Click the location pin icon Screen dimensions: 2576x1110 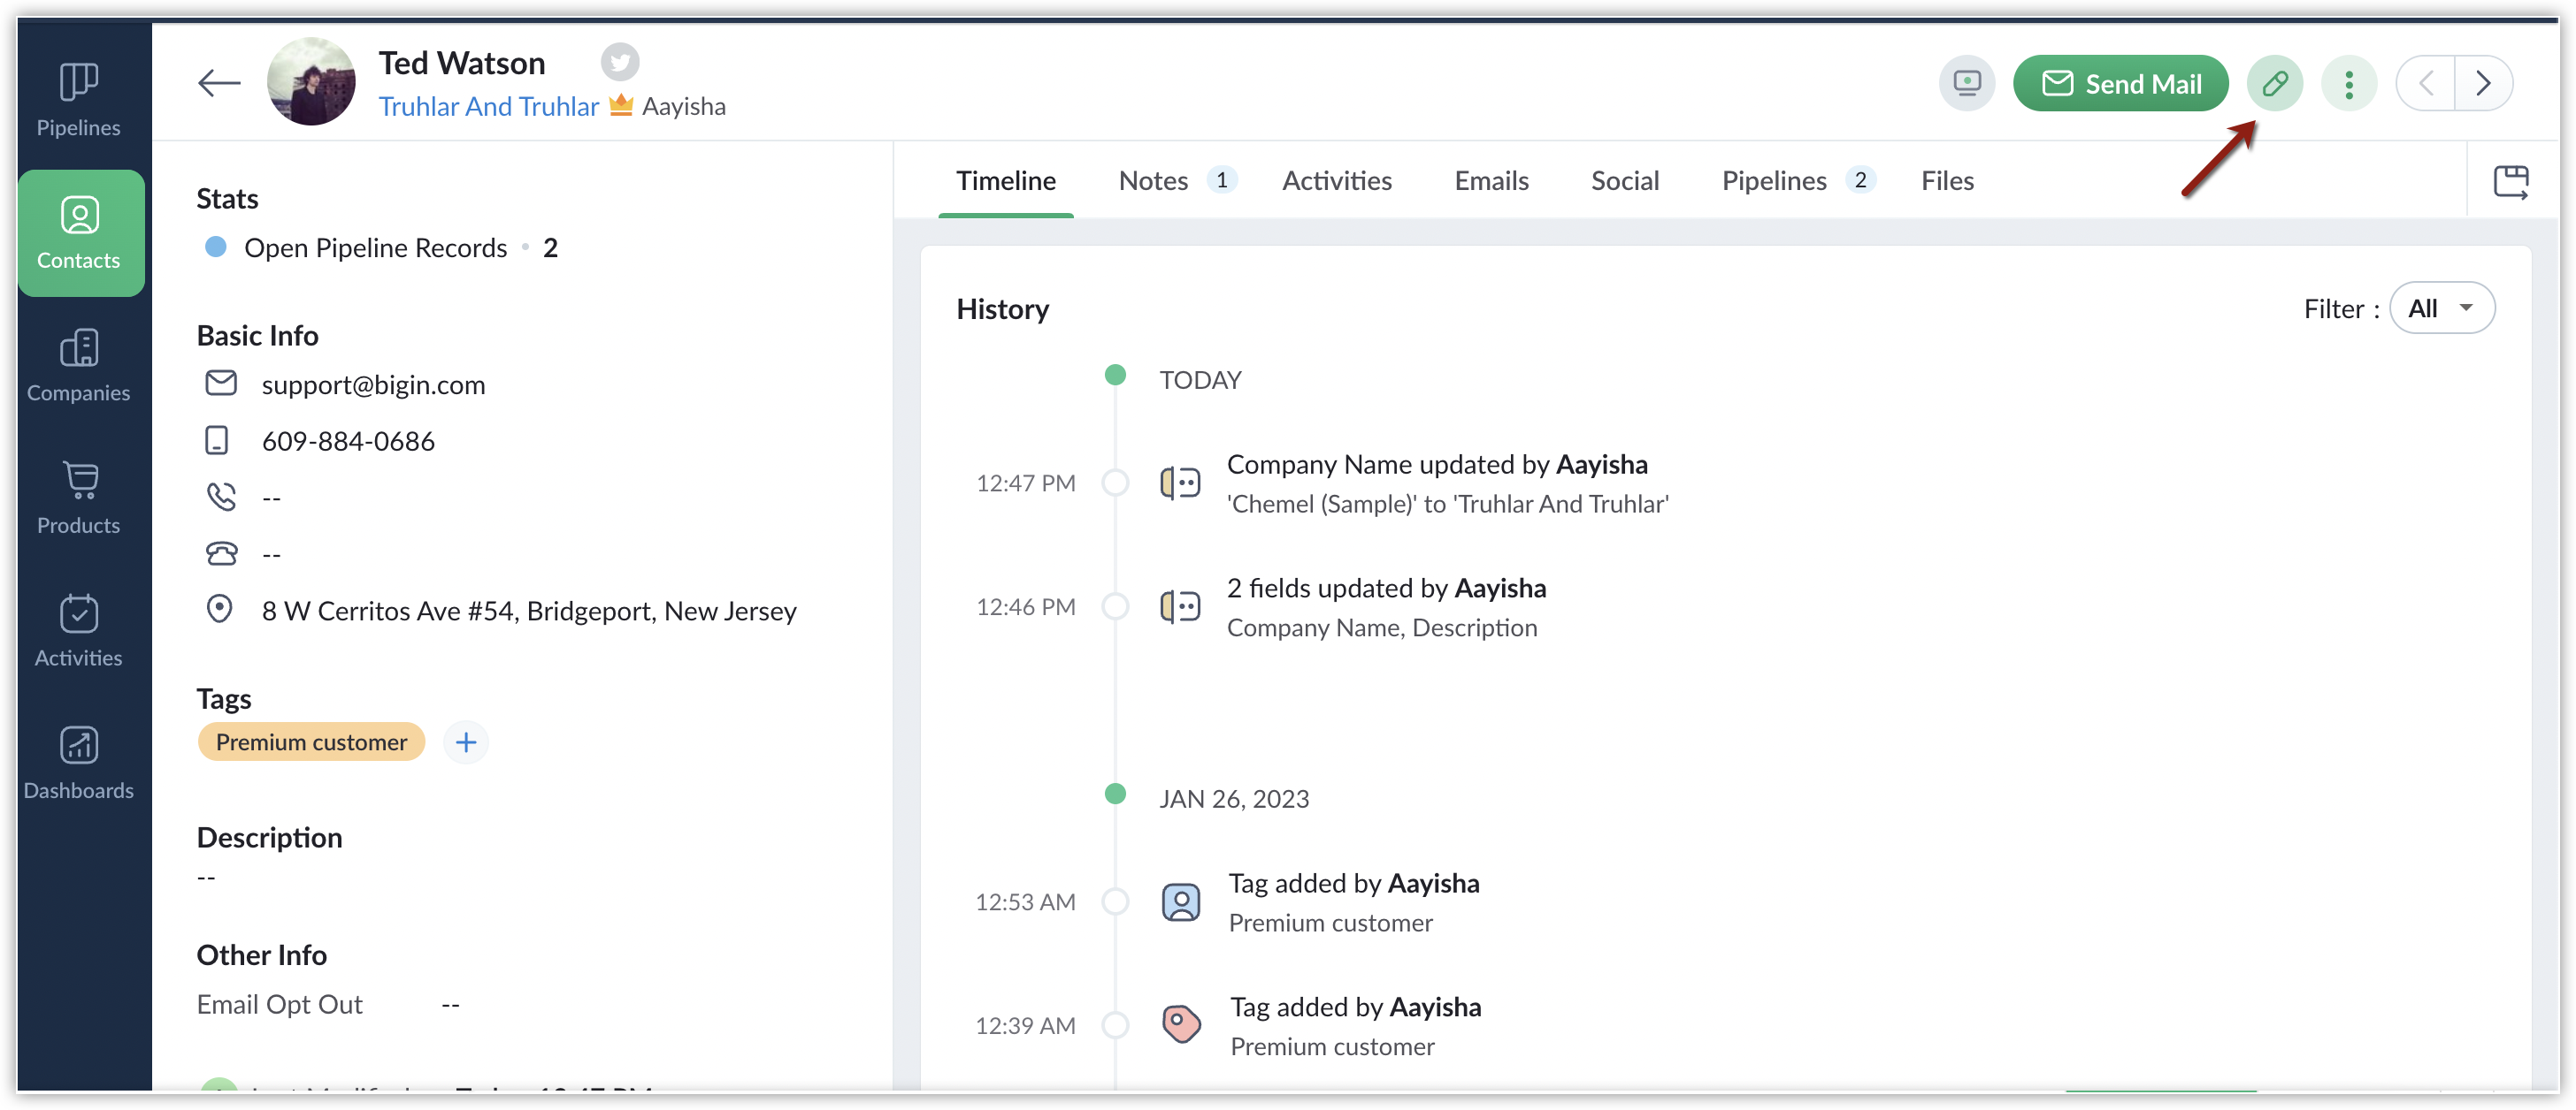[220, 610]
